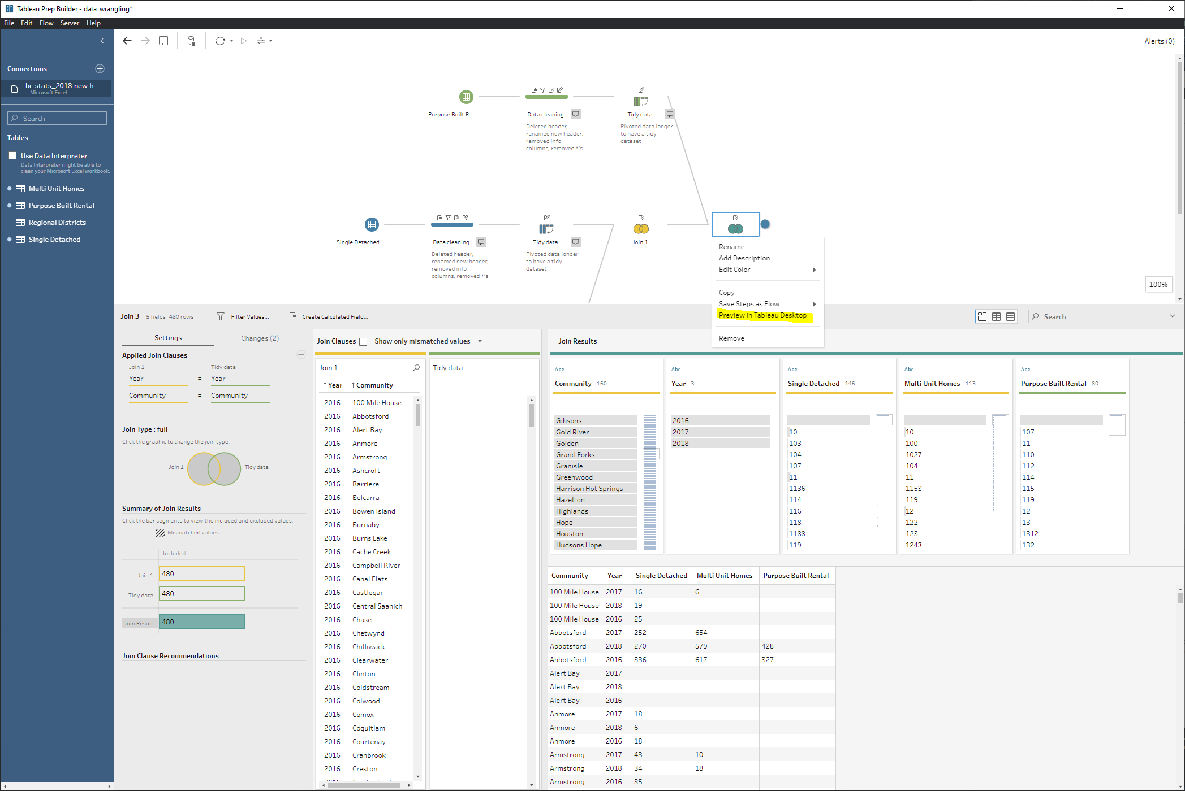The width and height of the screenshot is (1185, 791).
Task: Click the run flow play icon
Action: pos(244,41)
